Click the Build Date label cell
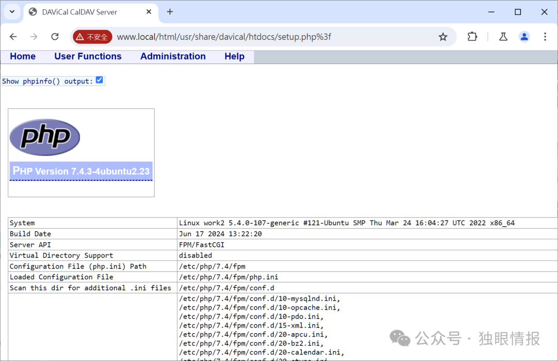 point(92,234)
